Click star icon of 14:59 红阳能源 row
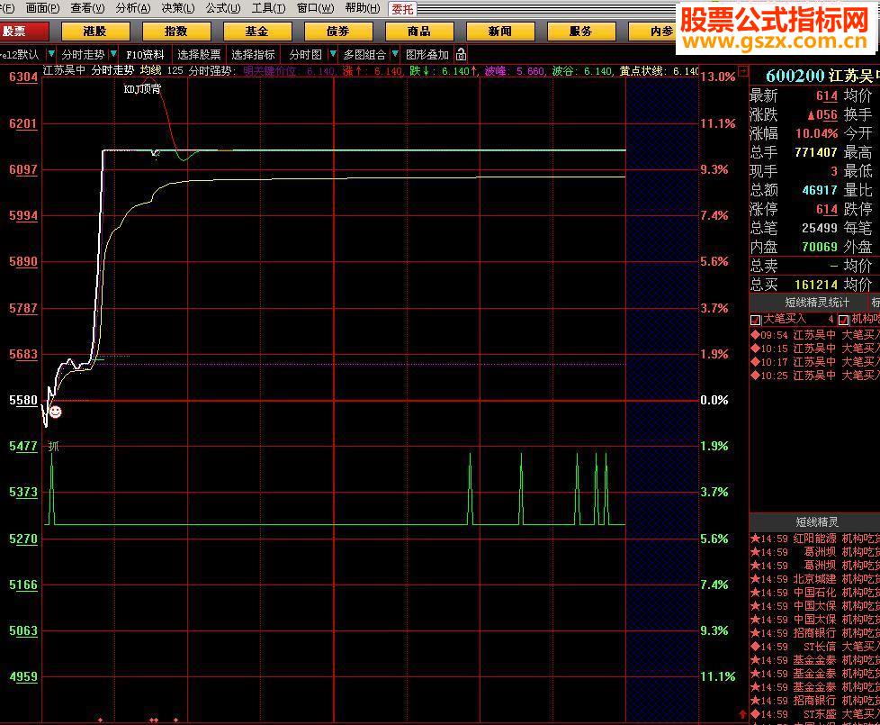Viewport: 880px width, 725px height. point(755,538)
